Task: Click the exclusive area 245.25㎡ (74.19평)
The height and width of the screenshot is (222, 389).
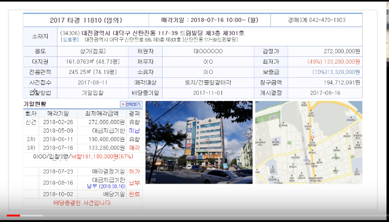Action: coord(92,72)
